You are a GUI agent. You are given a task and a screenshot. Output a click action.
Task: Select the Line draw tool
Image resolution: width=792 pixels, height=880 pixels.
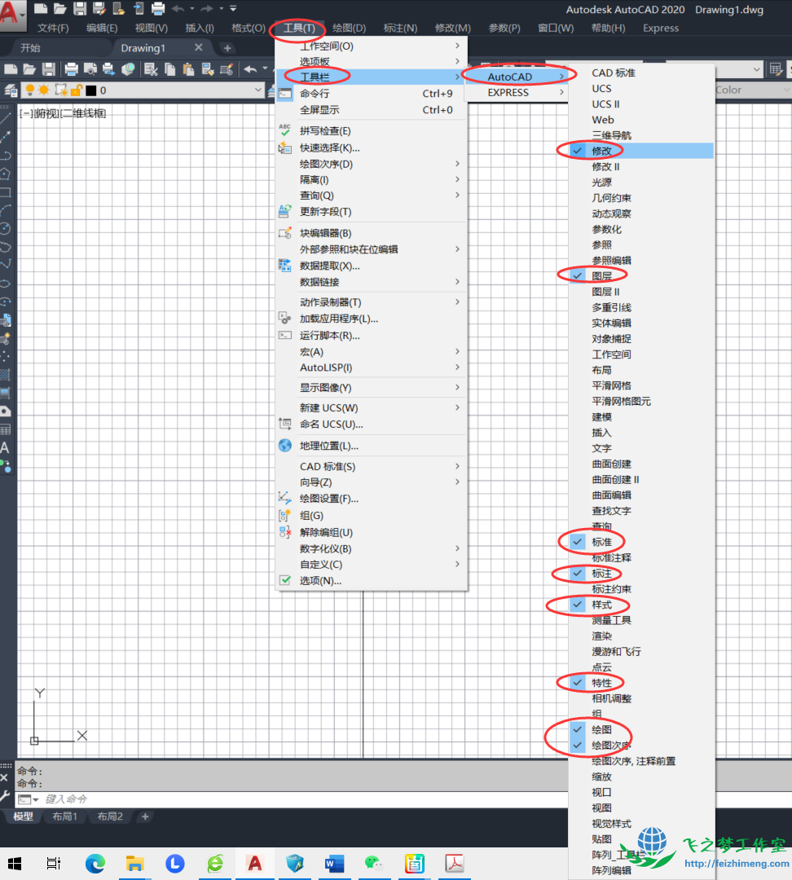pyautogui.click(x=6, y=118)
